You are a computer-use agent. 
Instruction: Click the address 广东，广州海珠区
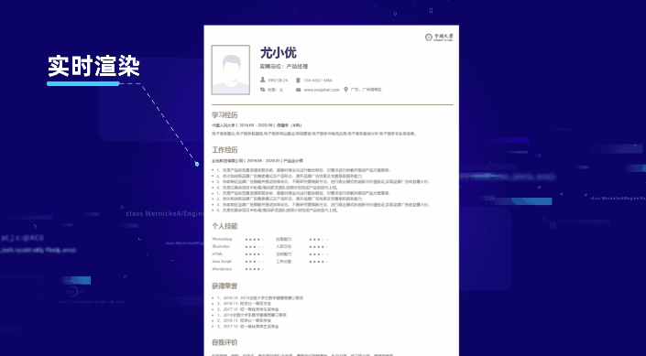[367, 90]
